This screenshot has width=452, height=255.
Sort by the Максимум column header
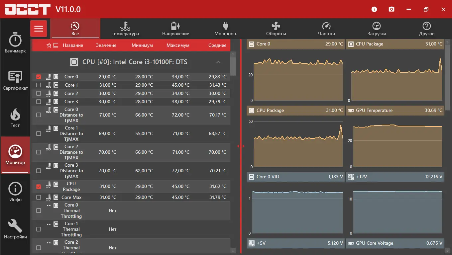pos(178,45)
